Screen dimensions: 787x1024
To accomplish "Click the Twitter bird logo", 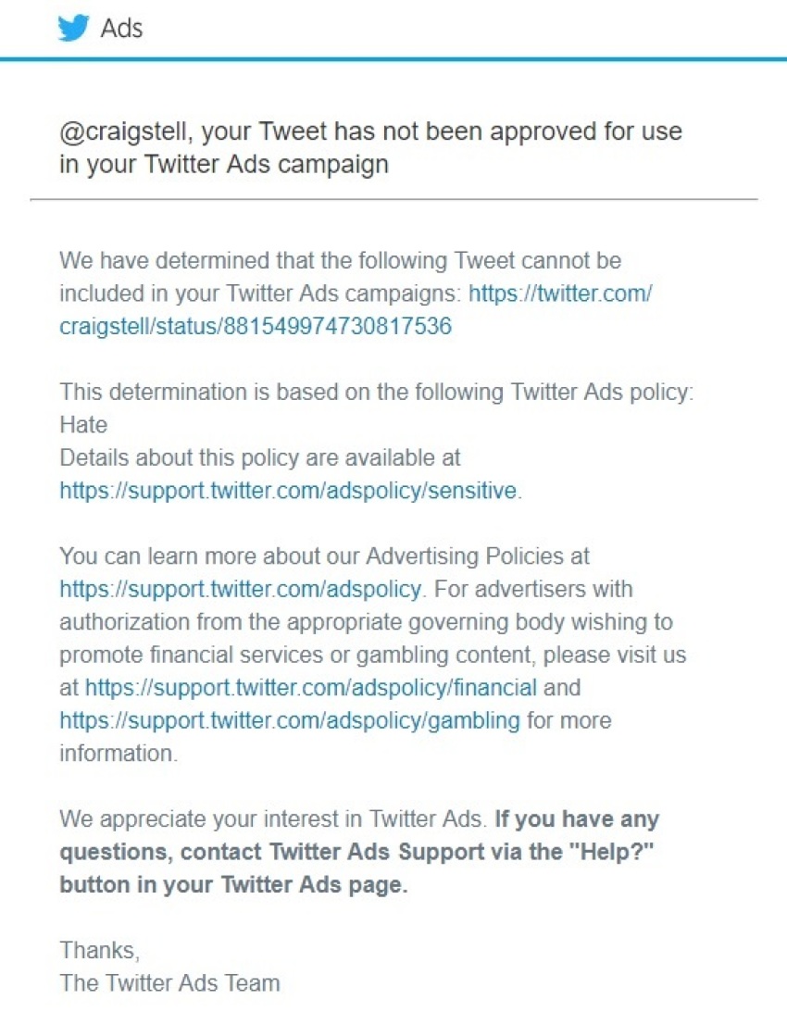I will 73,29.
